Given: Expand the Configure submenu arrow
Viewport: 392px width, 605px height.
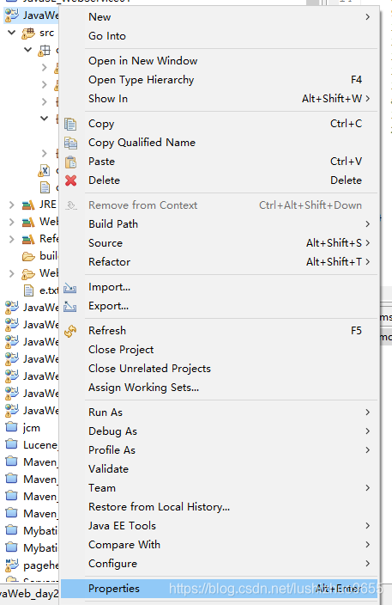Looking at the screenshot, I should click(x=368, y=564).
